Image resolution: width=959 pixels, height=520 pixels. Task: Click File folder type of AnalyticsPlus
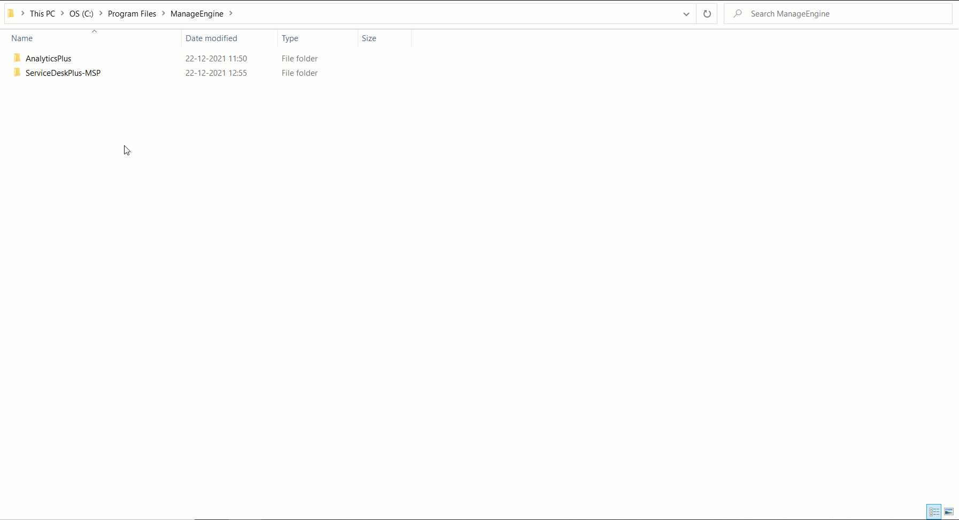click(x=299, y=58)
